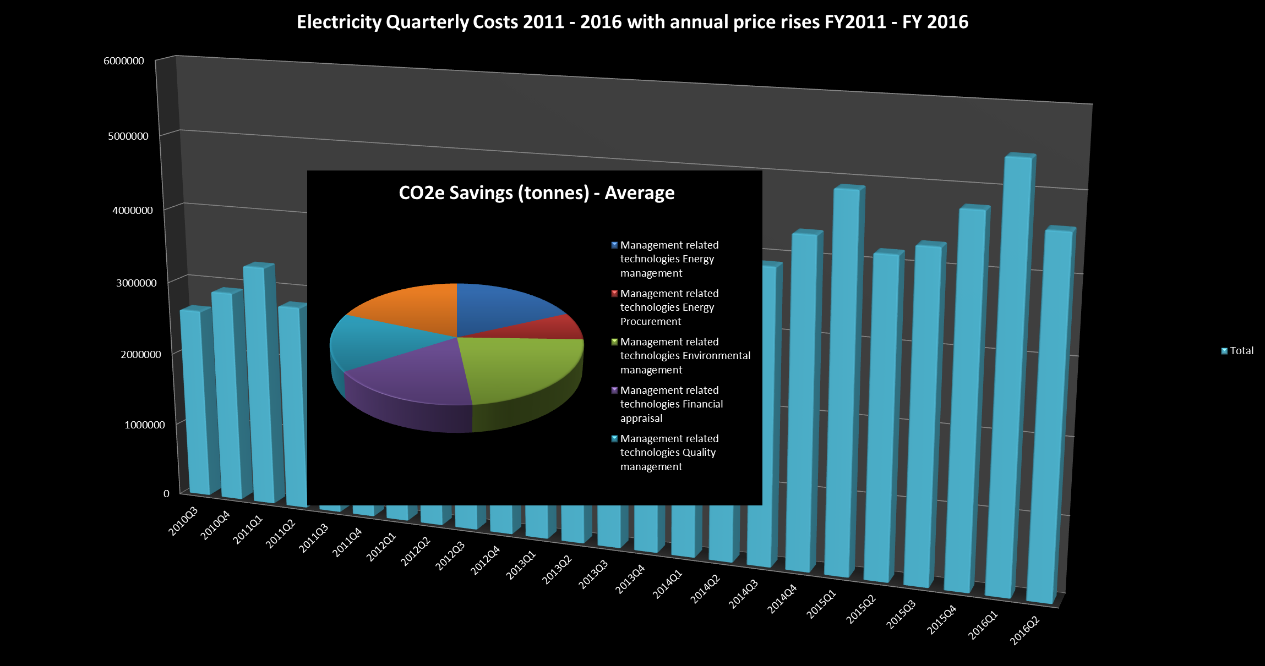Click the blue Energy management legend swatch
Screen dimensions: 1265x666
[614, 245]
